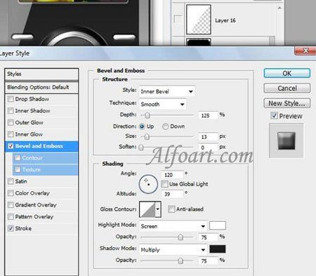Click the style preview thumbnail
This screenshot has height=276, width=316.
click(x=287, y=140)
